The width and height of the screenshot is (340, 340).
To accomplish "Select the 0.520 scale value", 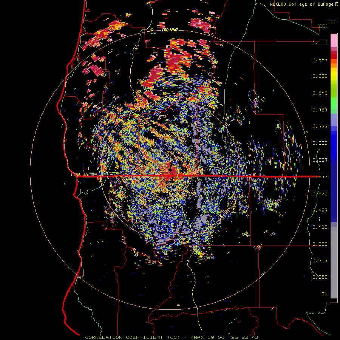I will [320, 194].
